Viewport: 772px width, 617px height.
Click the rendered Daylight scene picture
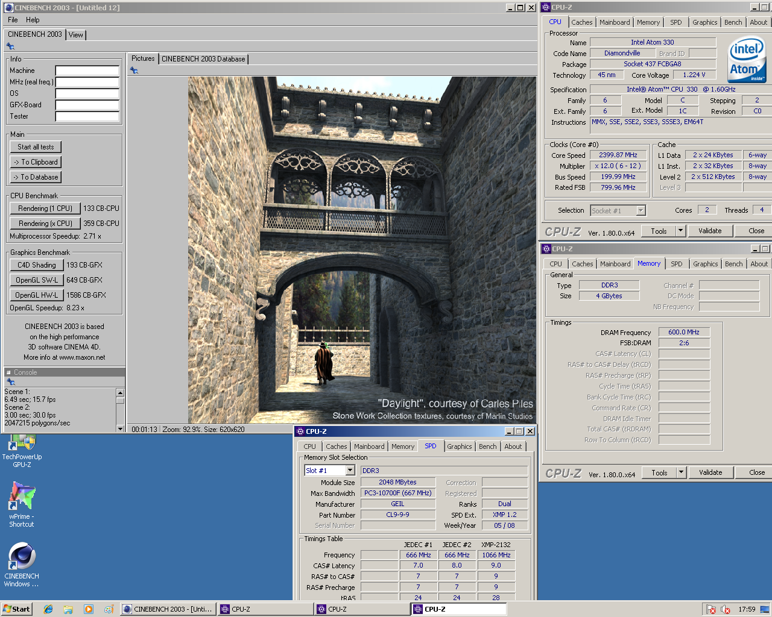362,250
